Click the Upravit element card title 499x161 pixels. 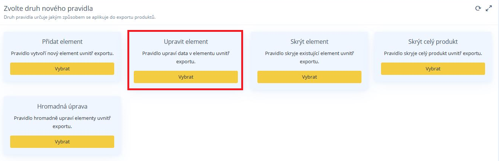(186, 42)
